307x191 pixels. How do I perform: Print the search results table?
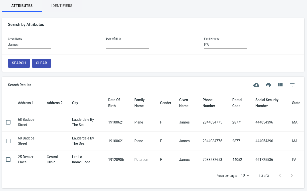click(x=268, y=85)
